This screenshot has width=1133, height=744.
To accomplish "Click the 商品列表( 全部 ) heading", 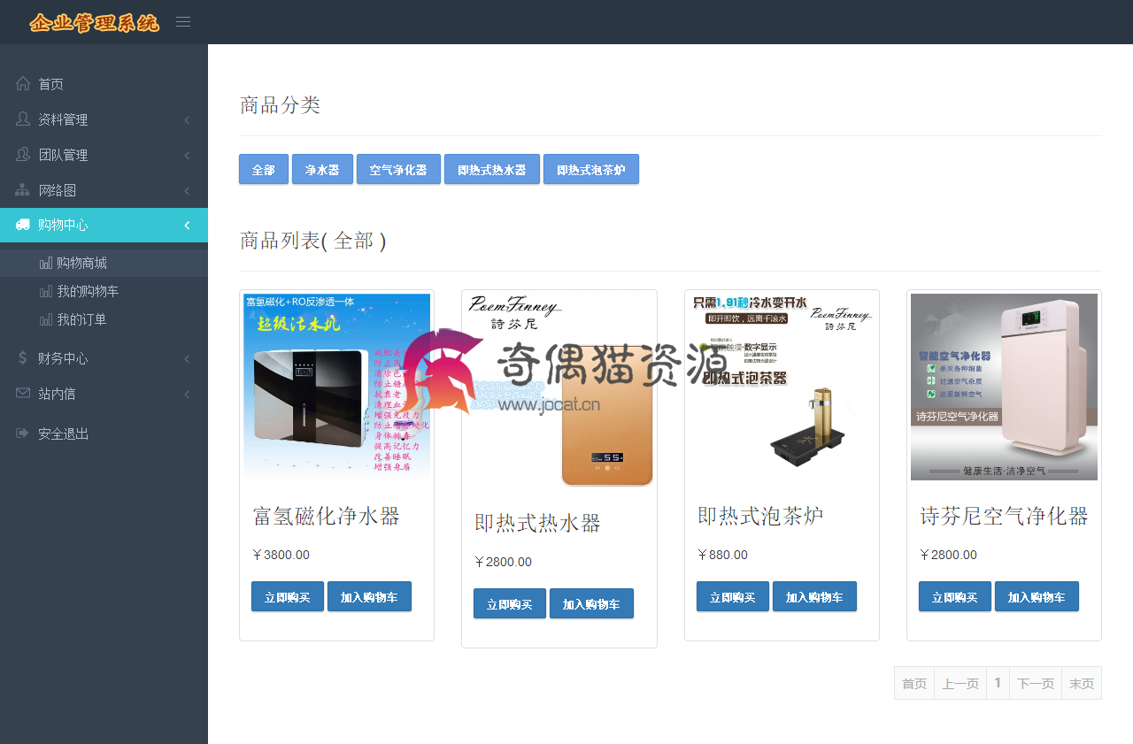I will point(312,241).
